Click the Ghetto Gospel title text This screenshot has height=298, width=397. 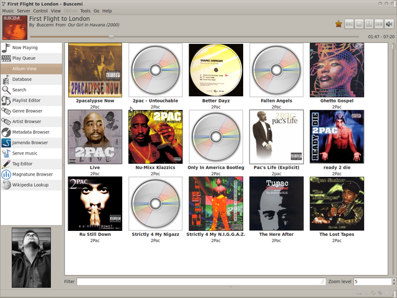[337, 101]
